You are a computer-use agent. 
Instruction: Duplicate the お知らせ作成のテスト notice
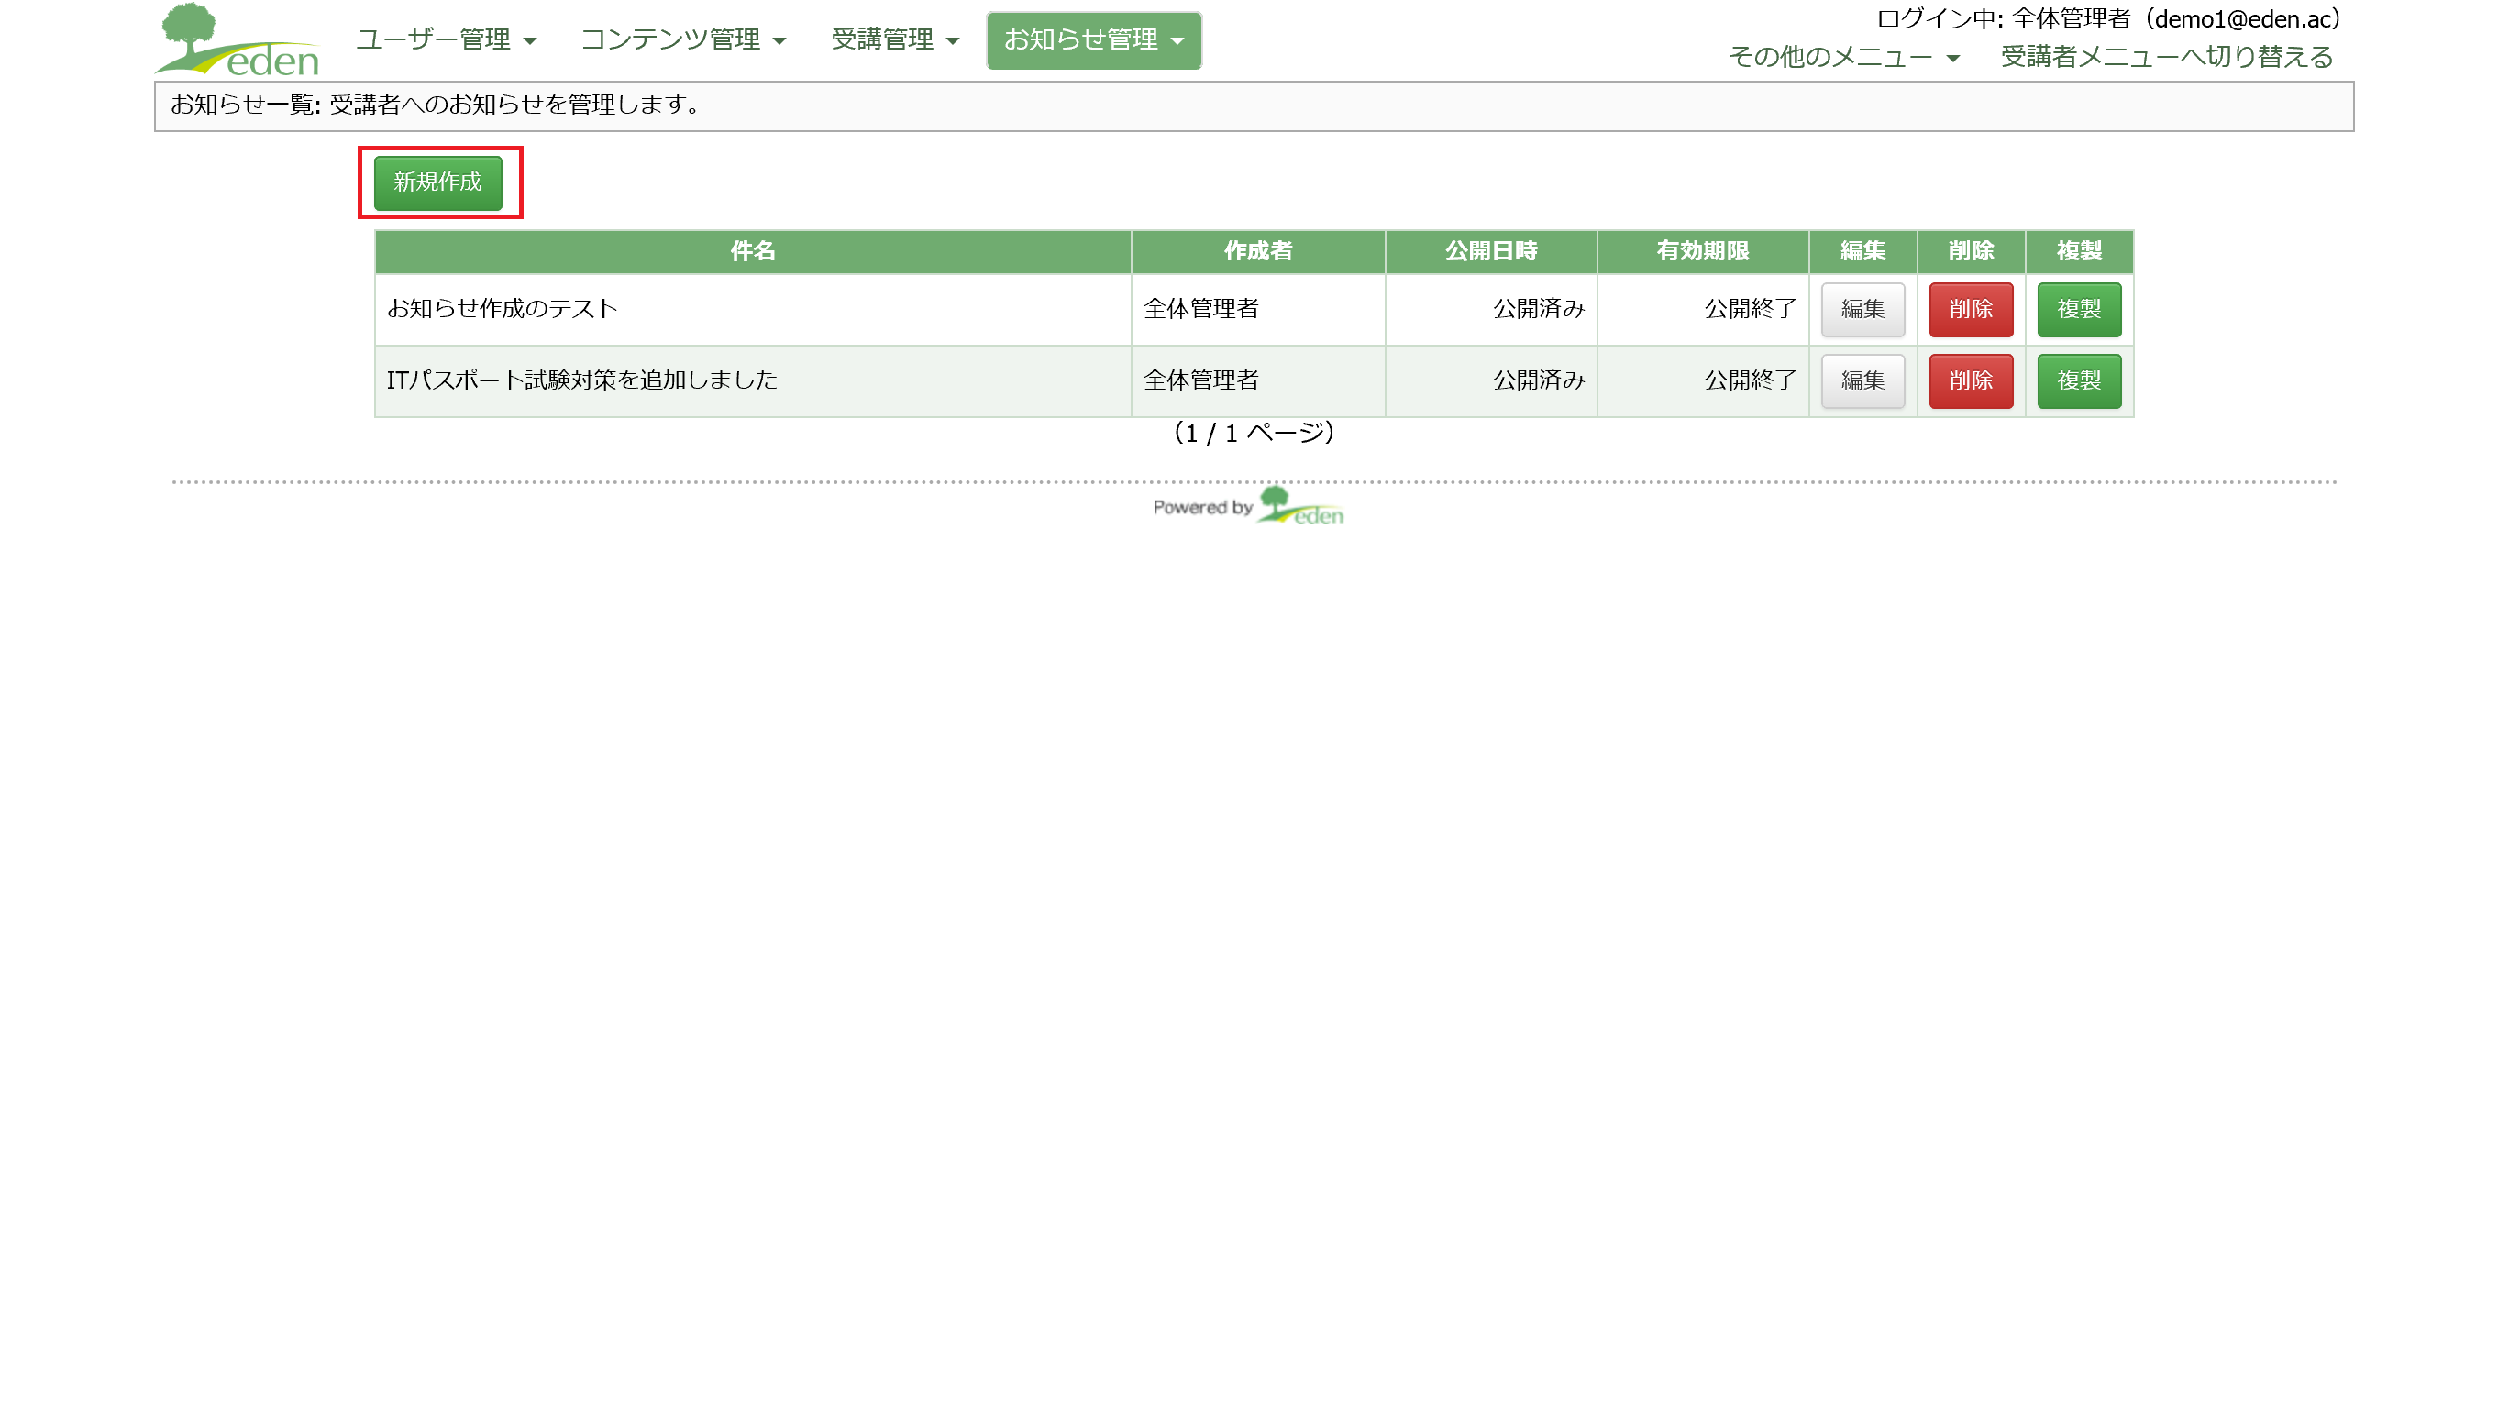tap(2079, 310)
